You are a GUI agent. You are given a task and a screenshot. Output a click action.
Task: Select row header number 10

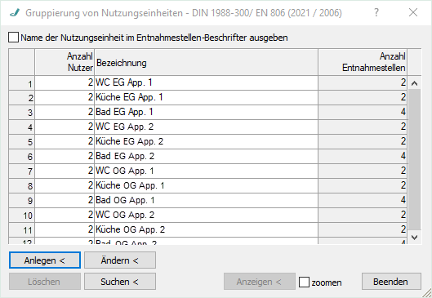click(22, 216)
